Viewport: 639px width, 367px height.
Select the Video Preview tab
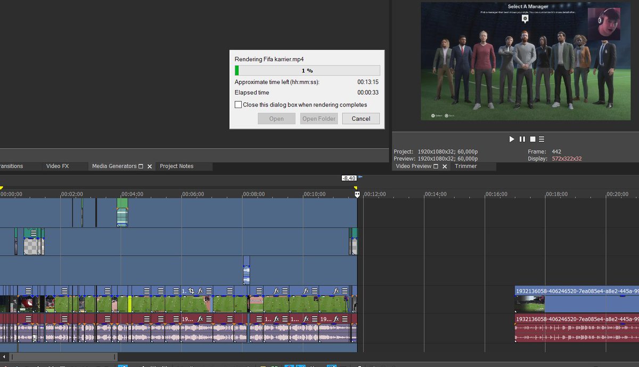coord(414,166)
